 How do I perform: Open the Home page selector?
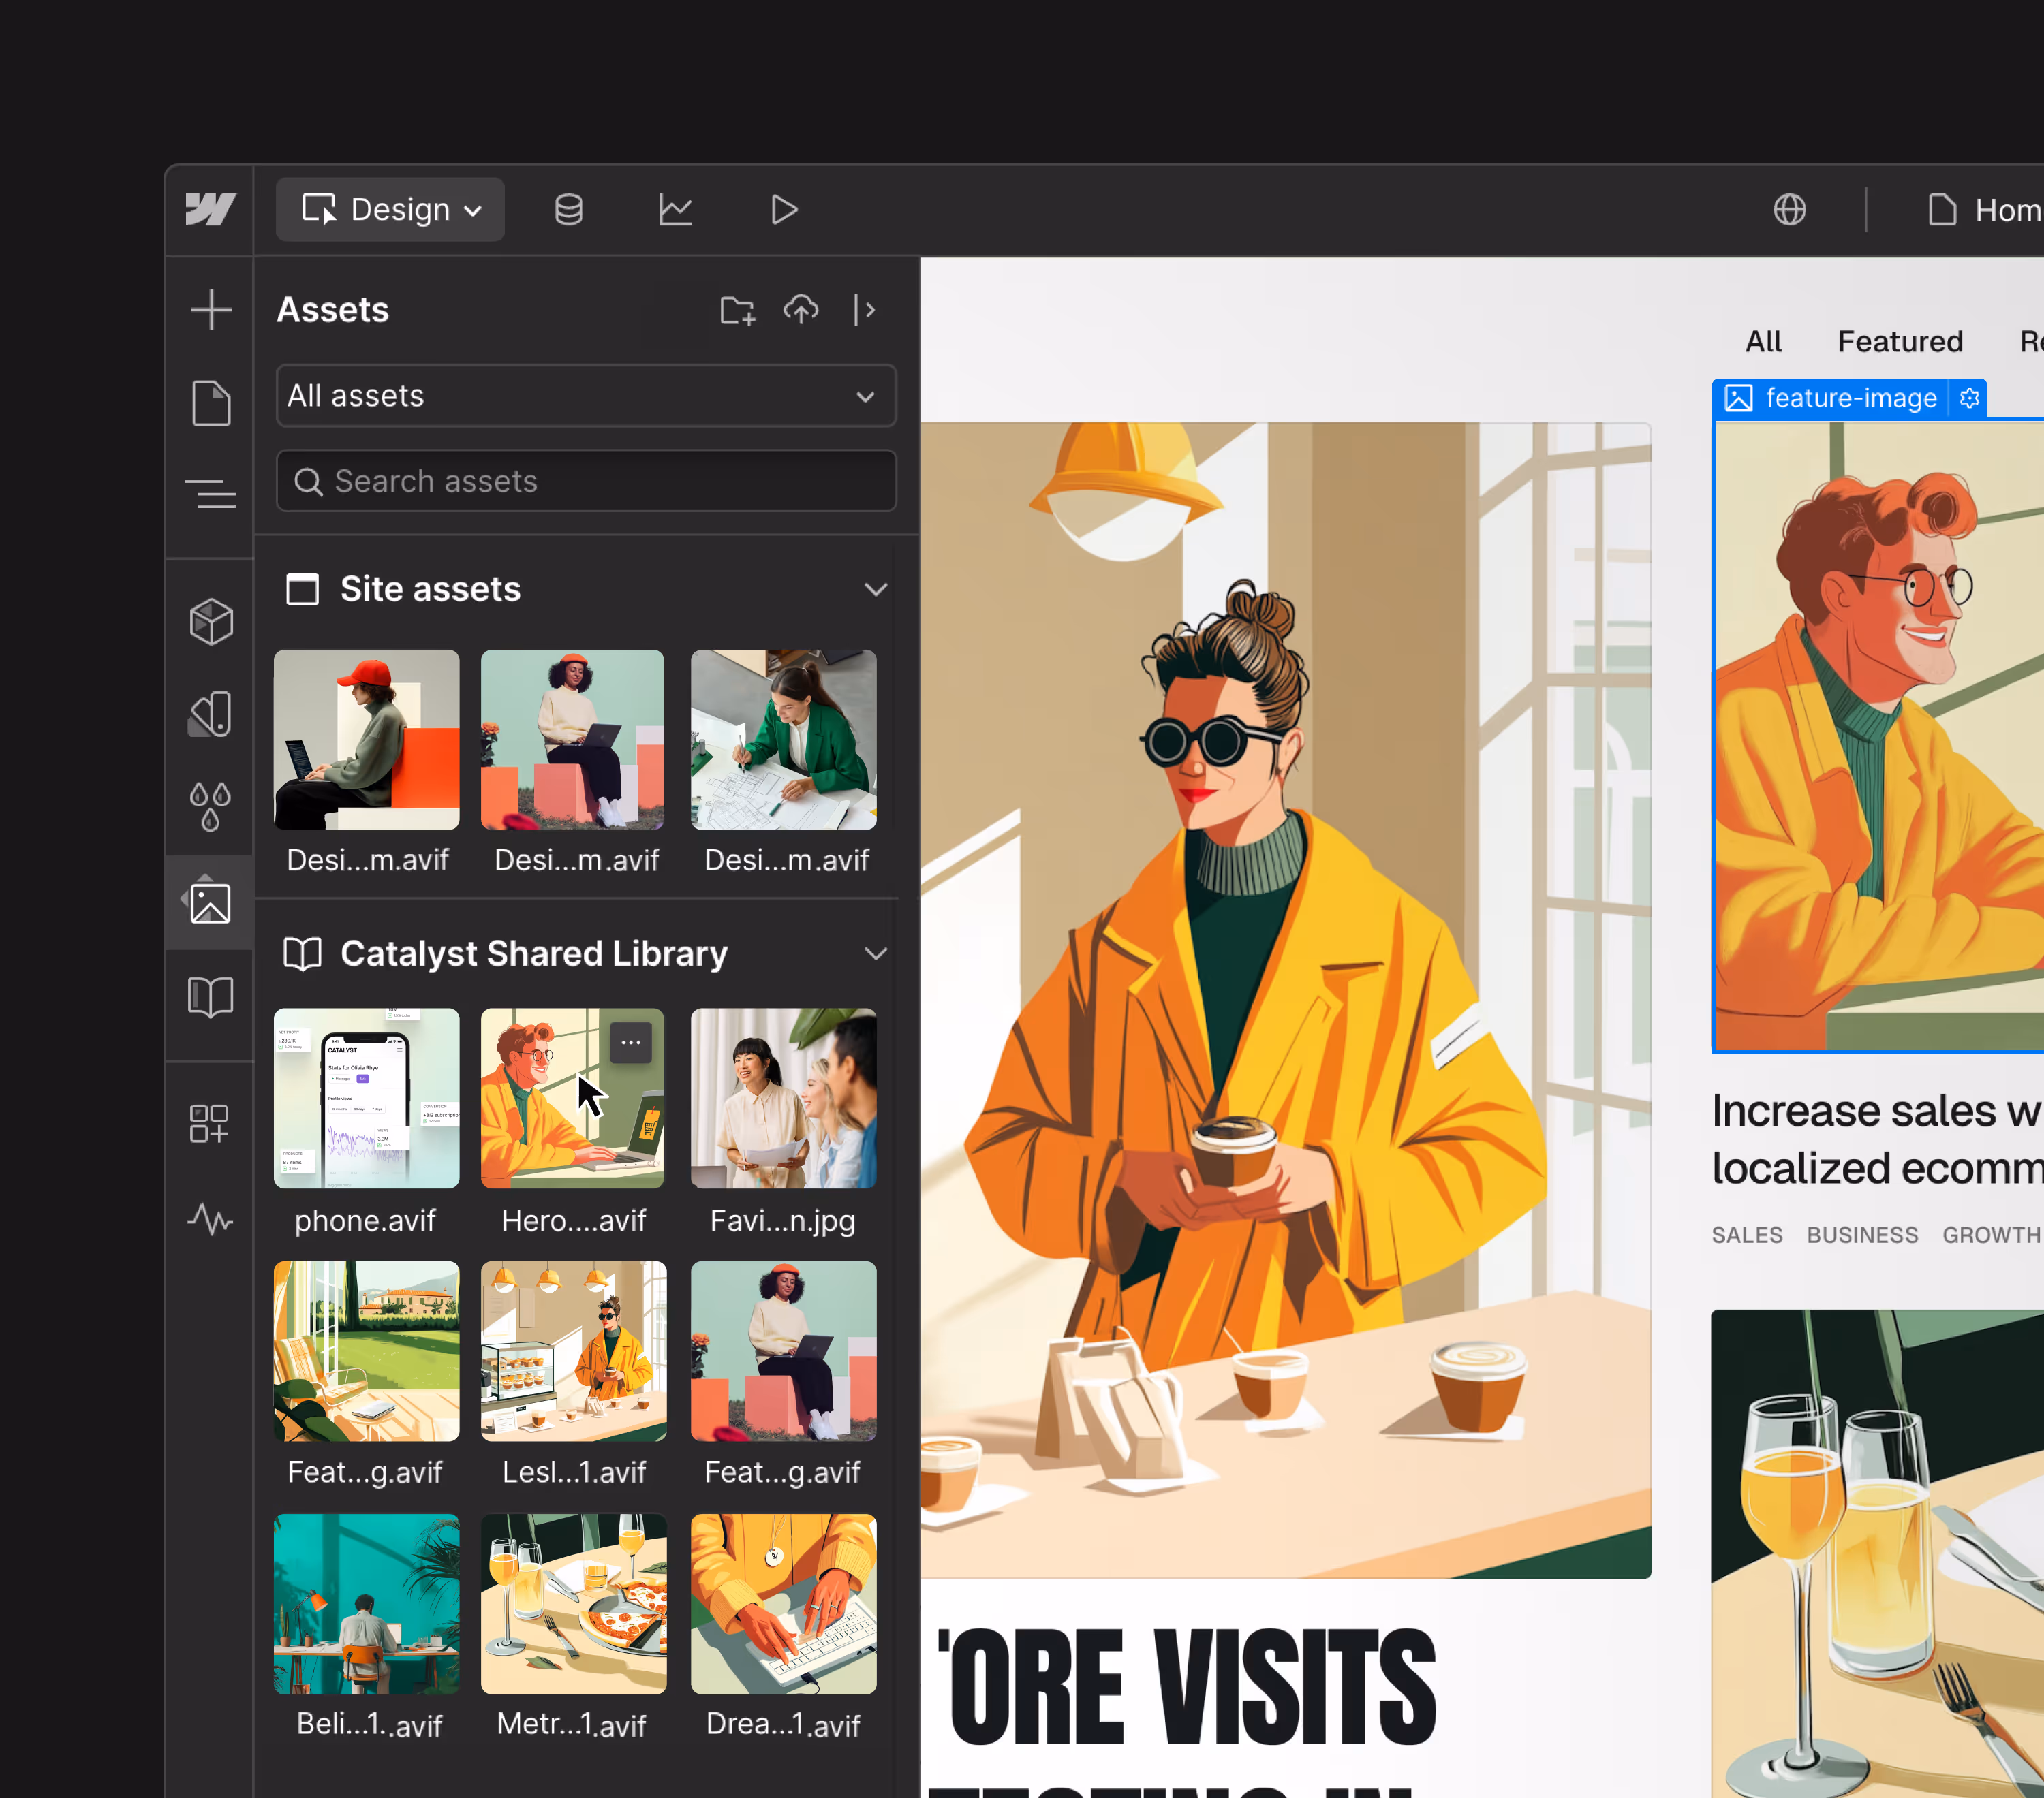point(1985,210)
